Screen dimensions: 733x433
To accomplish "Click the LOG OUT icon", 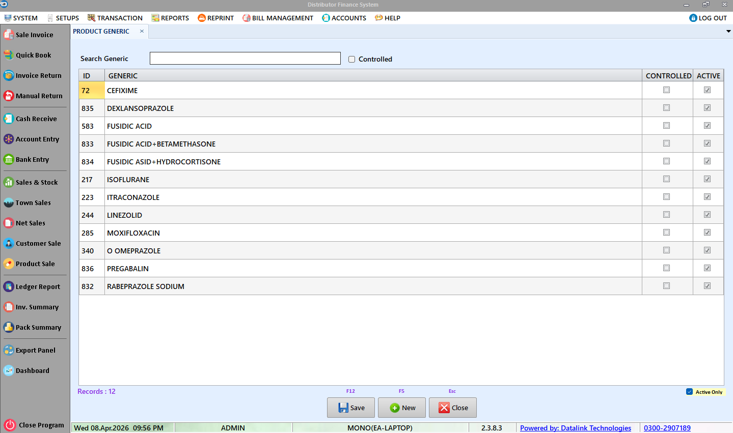I will tap(693, 18).
